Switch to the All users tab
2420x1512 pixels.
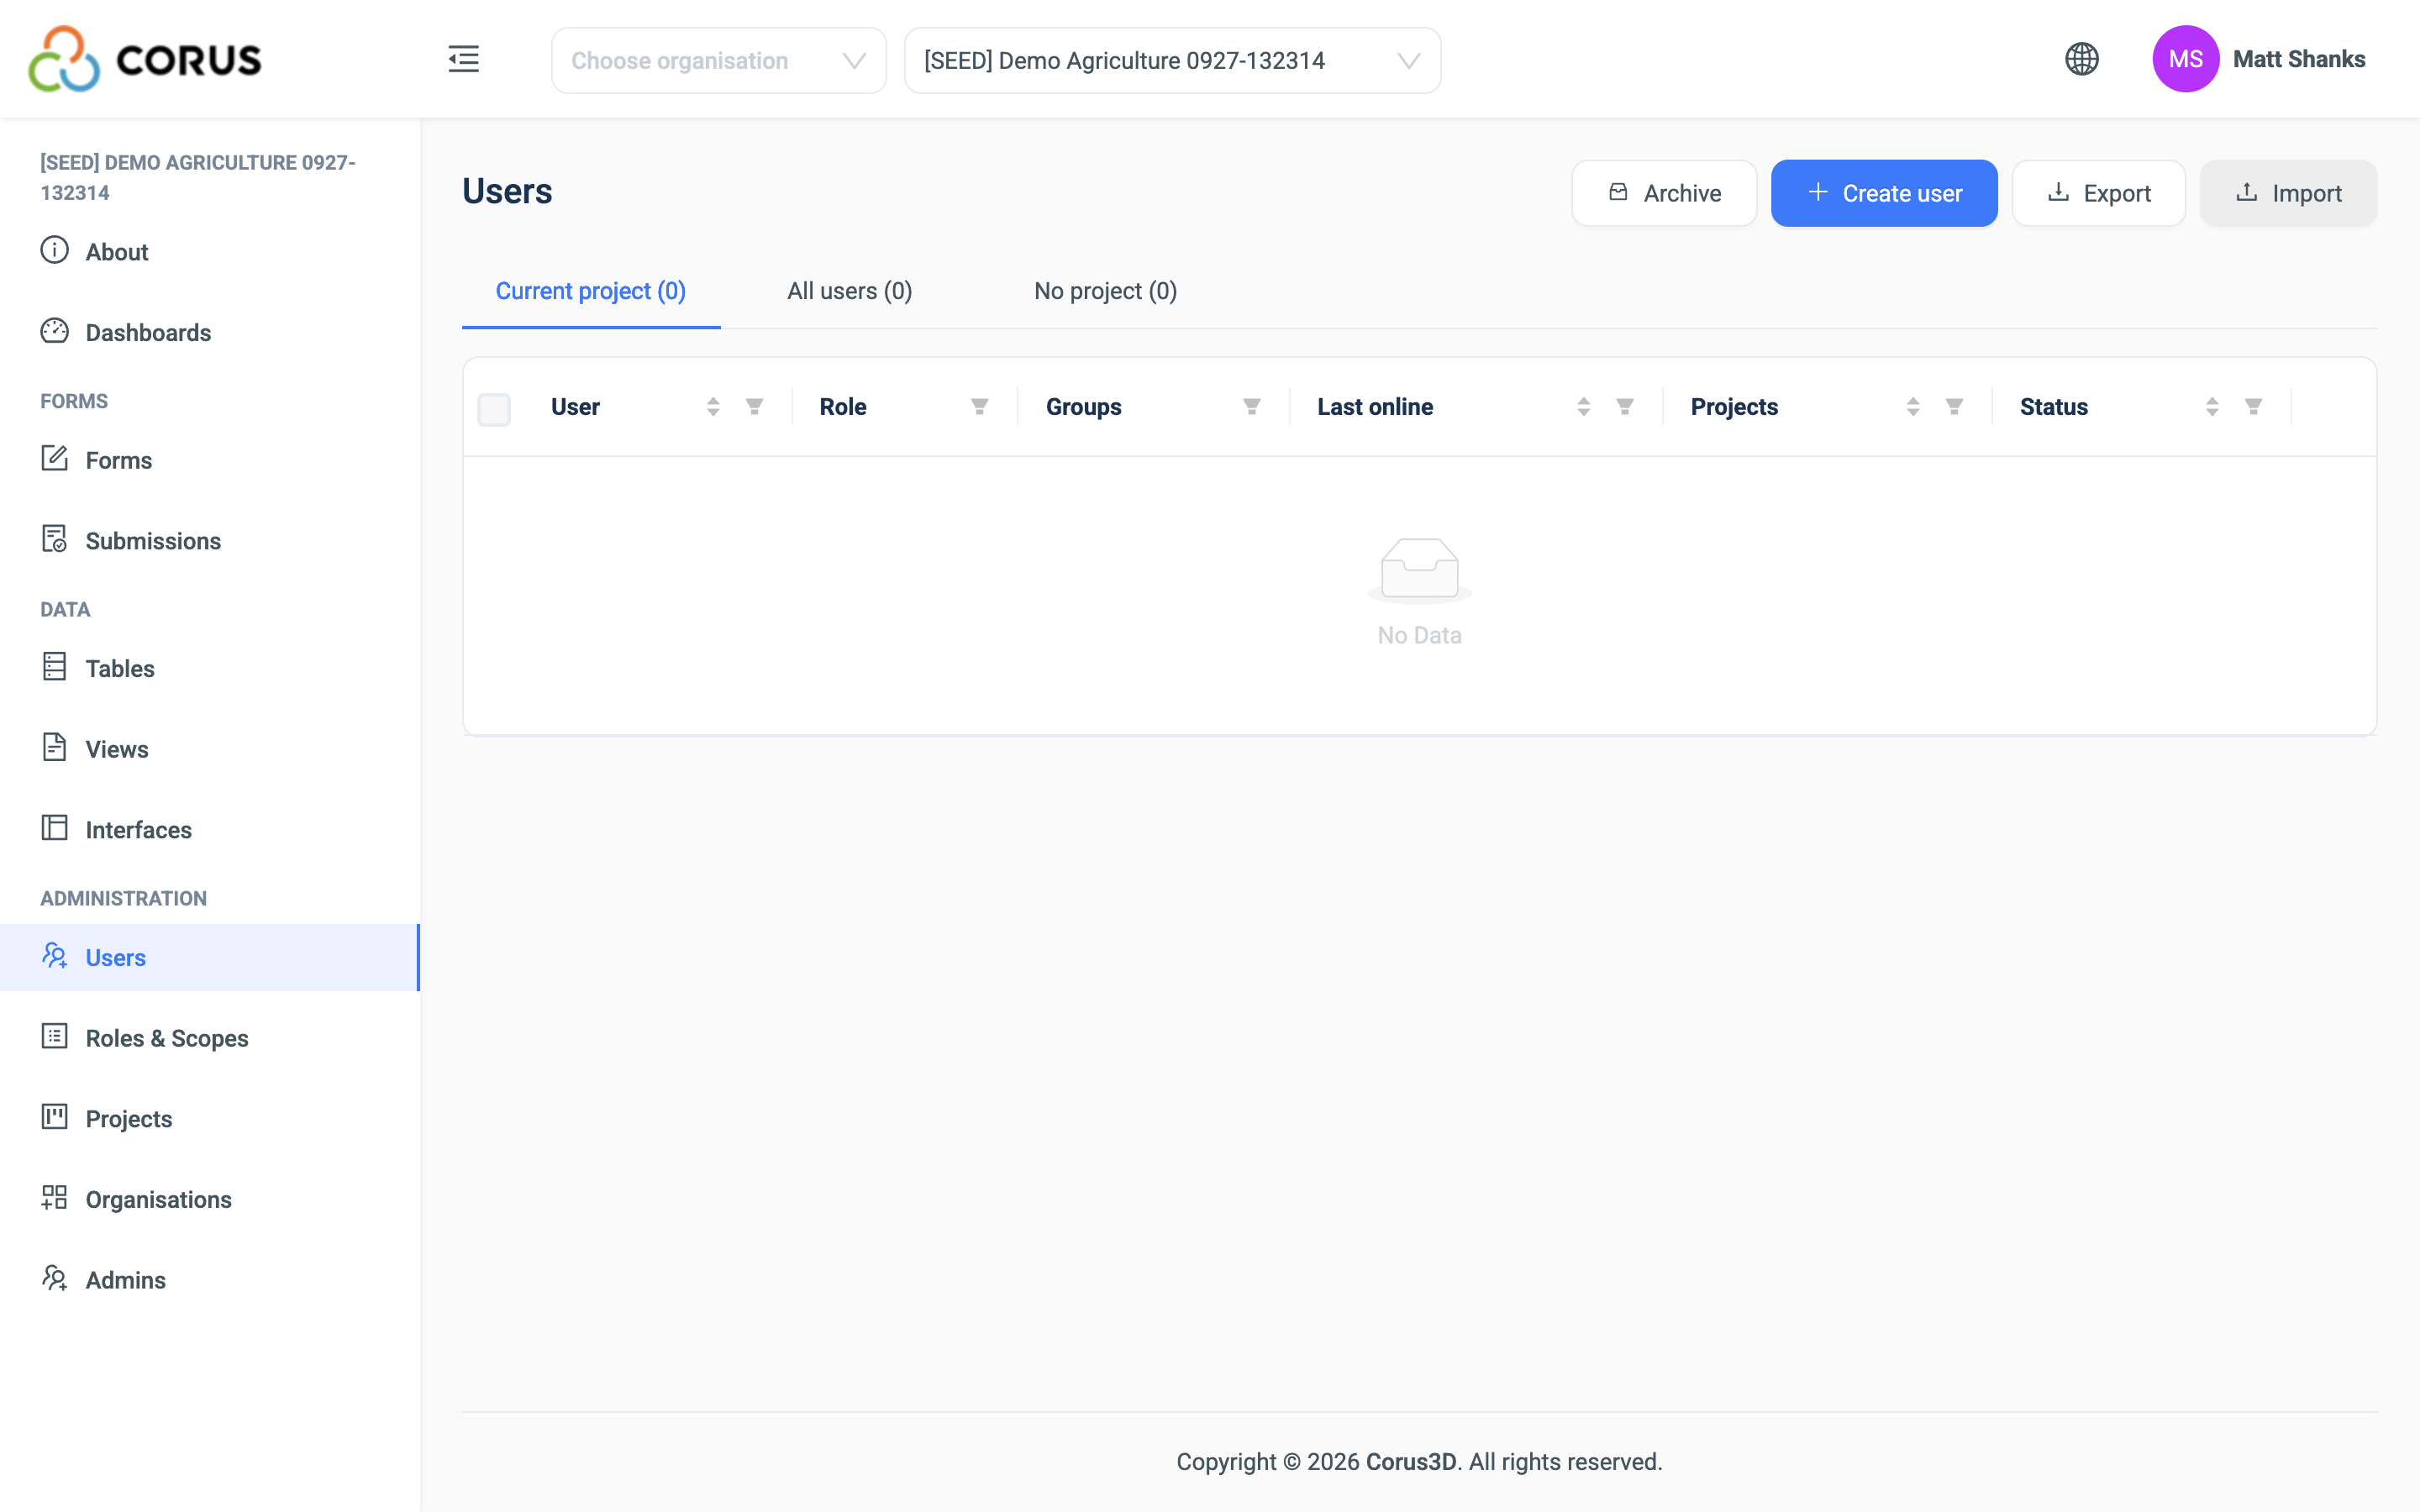click(849, 291)
